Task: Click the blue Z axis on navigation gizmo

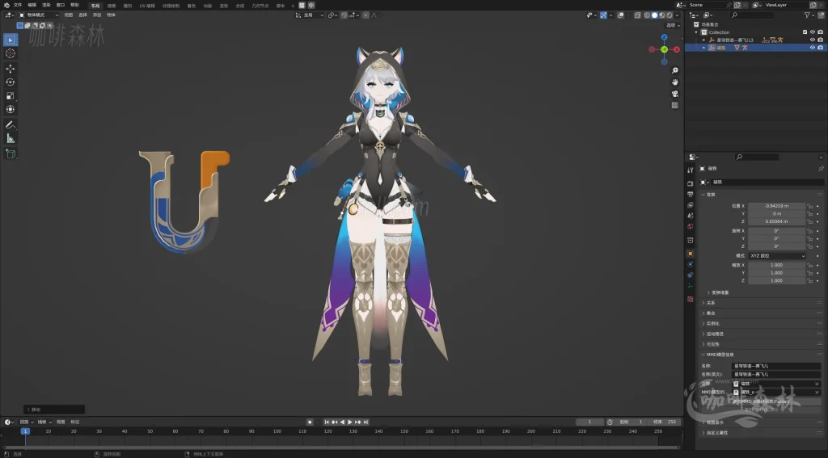Action: pyautogui.click(x=665, y=37)
